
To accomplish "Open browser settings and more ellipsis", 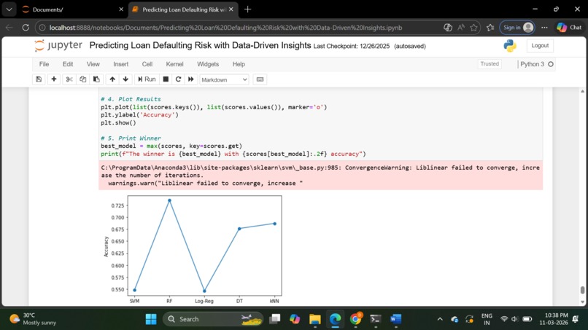I will [544, 28].
